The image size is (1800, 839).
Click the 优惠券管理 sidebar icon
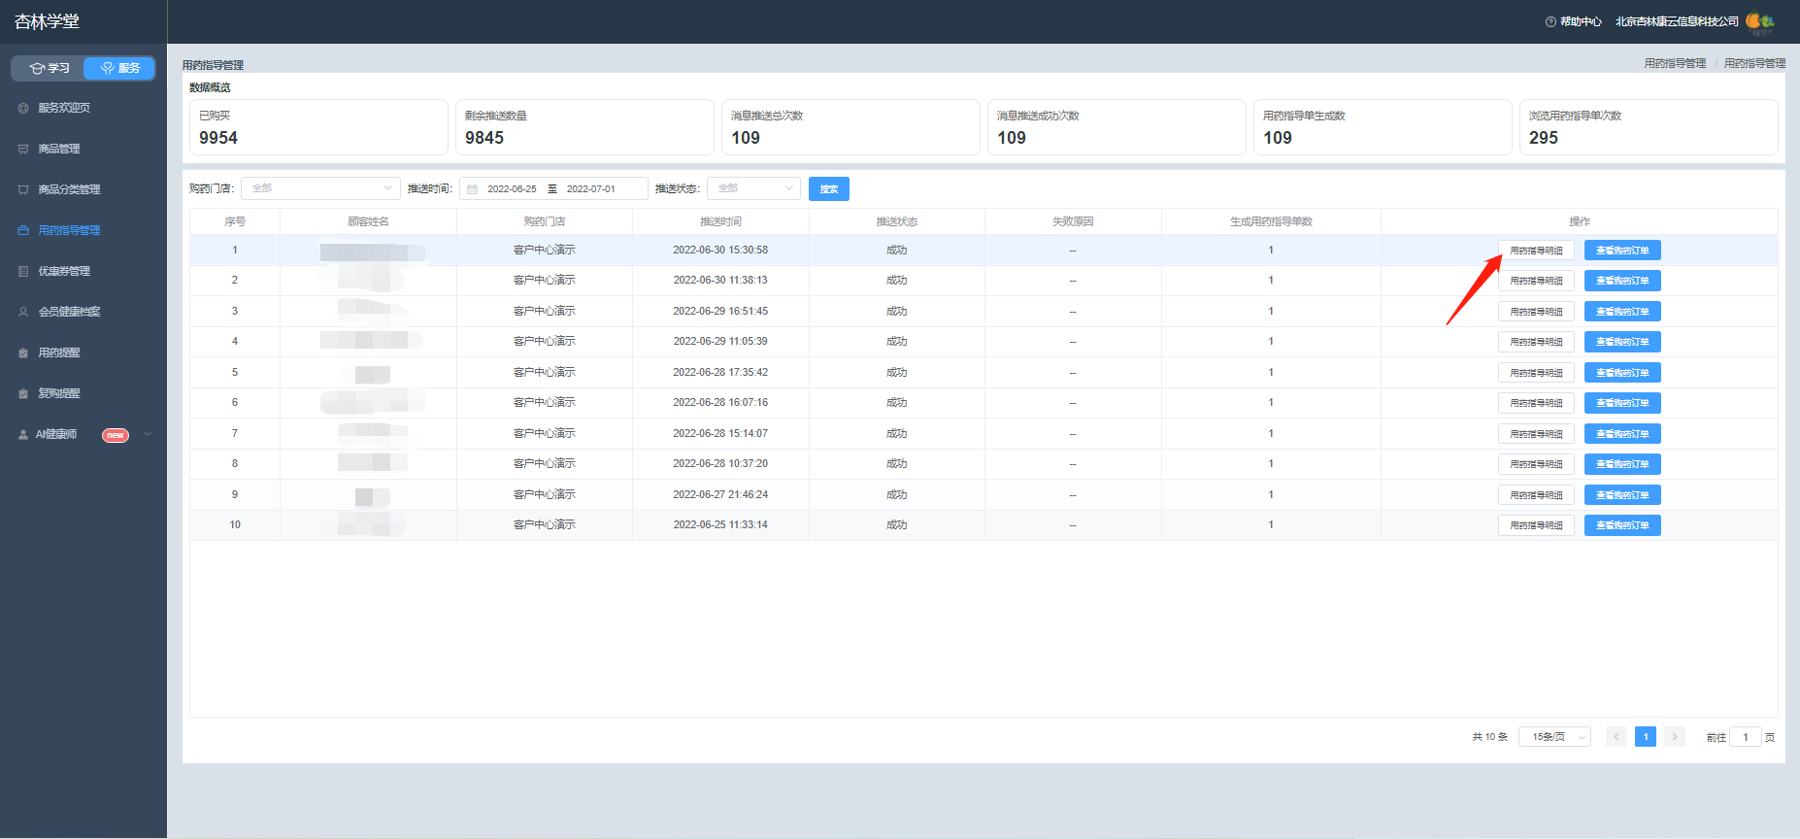[x=23, y=271]
